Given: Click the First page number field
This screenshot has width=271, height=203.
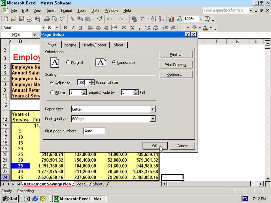Looking at the screenshot, I should [94, 131].
